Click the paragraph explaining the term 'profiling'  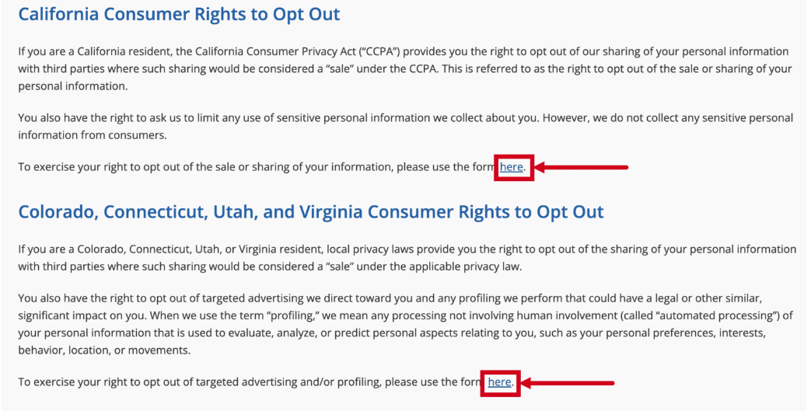pos(406,324)
